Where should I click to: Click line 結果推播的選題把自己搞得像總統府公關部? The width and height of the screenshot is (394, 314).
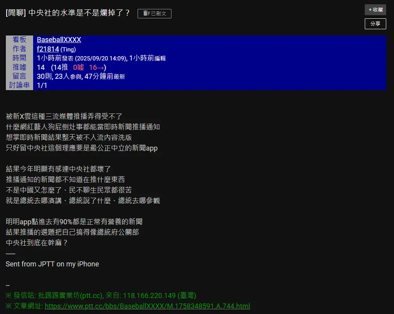(x=72, y=232)
